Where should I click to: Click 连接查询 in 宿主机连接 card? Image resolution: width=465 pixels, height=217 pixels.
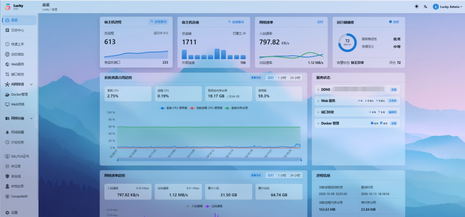236,22
